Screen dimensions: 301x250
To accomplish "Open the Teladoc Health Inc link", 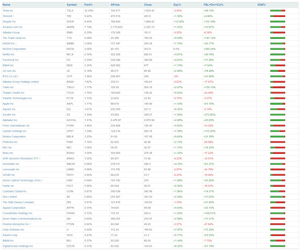I will (14, 93).
